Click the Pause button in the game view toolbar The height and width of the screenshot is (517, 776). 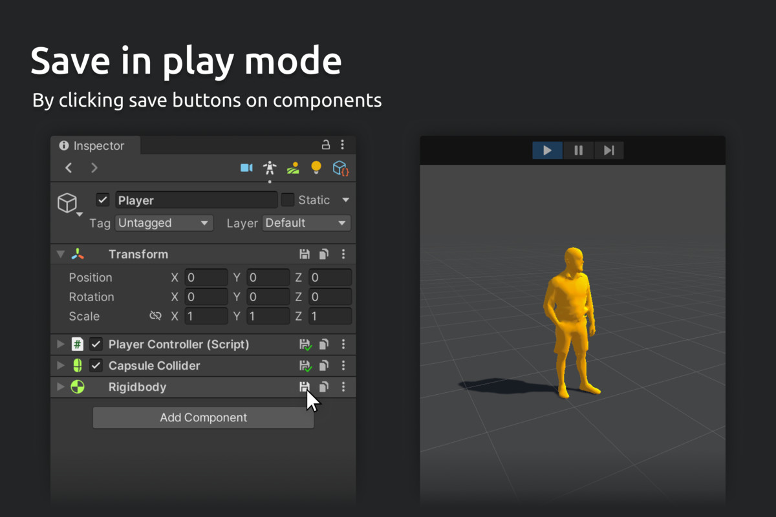(x=579, y=151)
